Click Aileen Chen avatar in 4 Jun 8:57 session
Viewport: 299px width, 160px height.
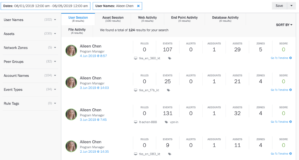71,51
